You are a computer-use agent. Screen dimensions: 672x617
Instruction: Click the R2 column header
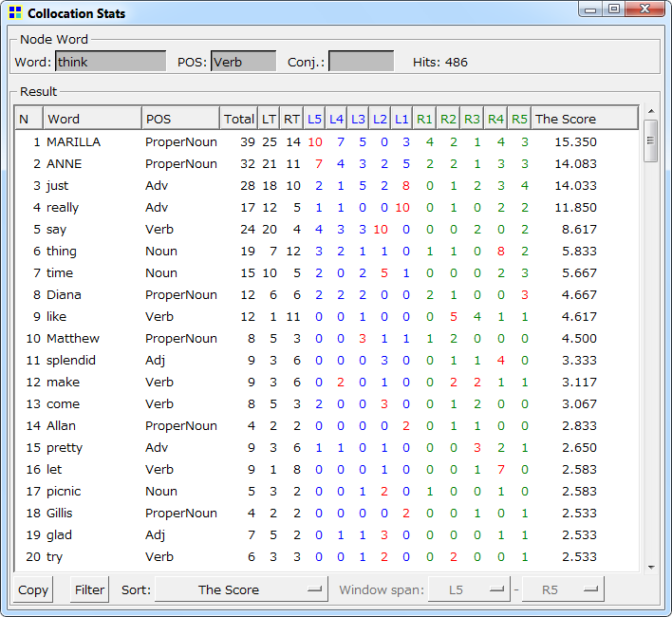(448, 119)
